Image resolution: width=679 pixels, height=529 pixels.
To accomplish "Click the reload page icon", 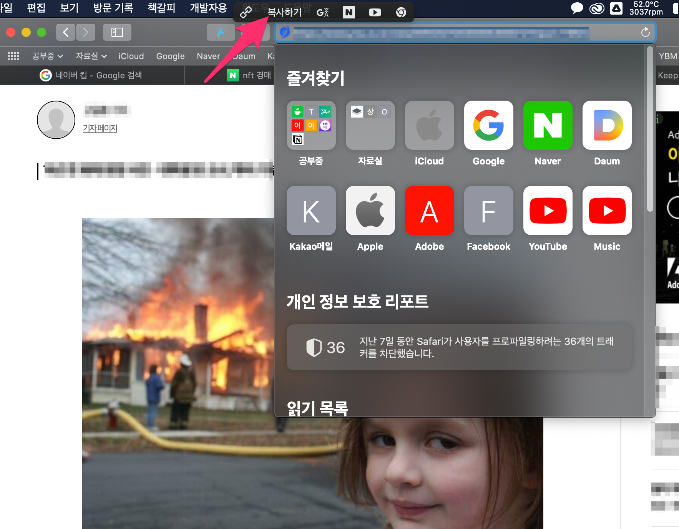I will tap(646, 32).
